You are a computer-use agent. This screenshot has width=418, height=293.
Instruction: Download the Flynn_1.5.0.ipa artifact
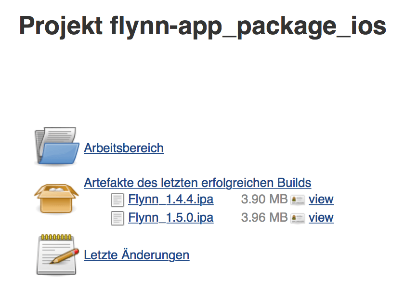coord(171,218)
